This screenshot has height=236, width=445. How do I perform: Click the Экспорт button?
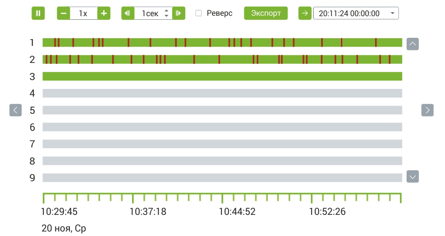click(266, 13)
